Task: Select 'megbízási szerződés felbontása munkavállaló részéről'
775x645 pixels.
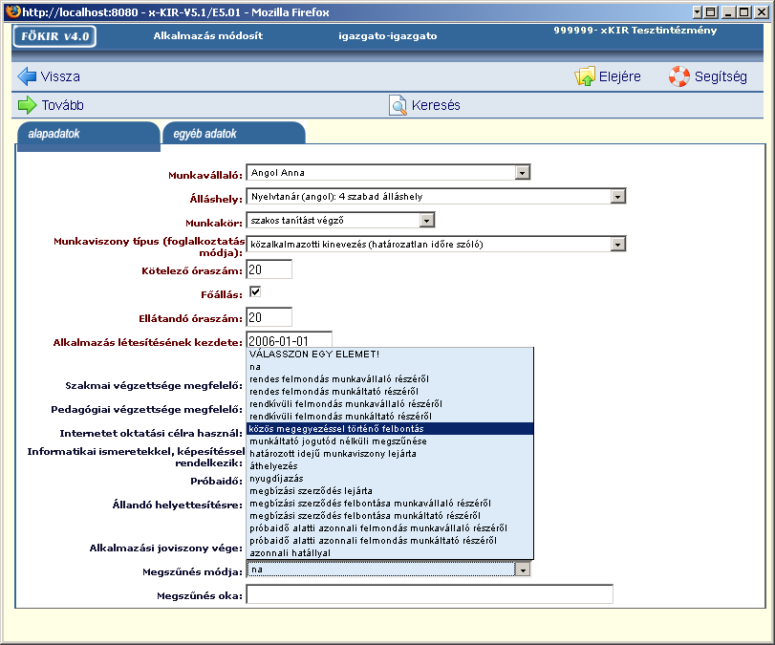Action: (x=390, y=504)
